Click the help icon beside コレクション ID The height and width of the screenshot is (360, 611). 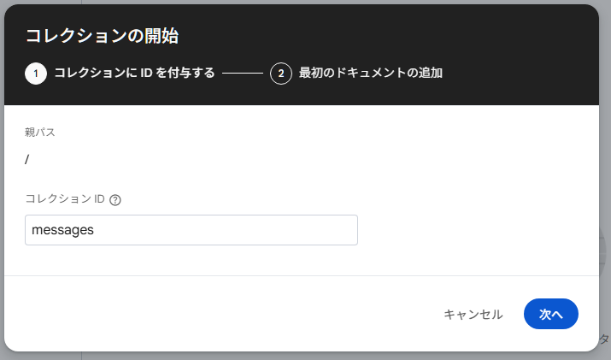115,200
